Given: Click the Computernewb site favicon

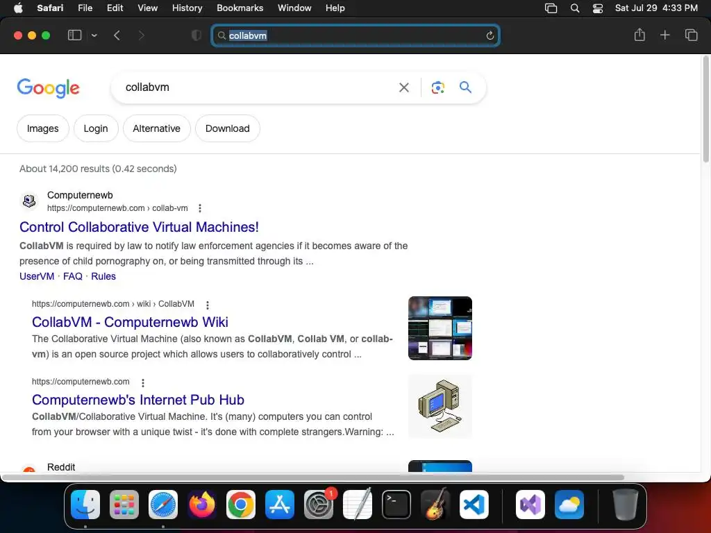Looking at the screenshot, I should coord(29,201).
